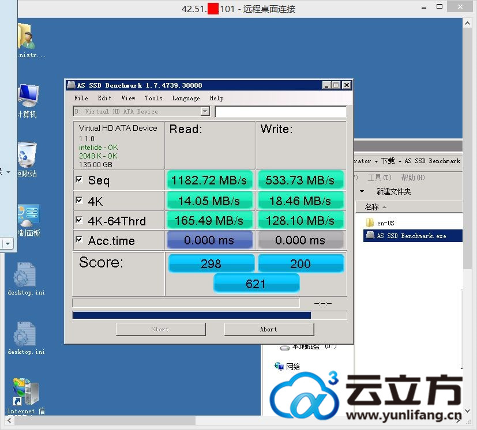Minimize the AS SSD Benchmark window
This screenshot has height=430, width=477.
click(326, 85)
